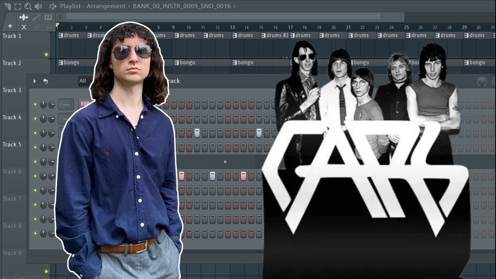Select Track 9 header label
The width and height of the screenshot is (496, 279).
(12, 253)
